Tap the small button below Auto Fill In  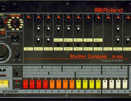pyautogui.click(x=17, y=48)
